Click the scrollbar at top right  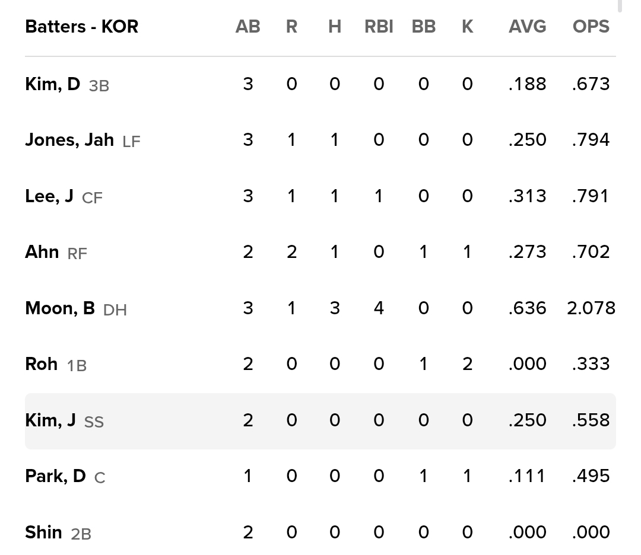pos(620,6)
